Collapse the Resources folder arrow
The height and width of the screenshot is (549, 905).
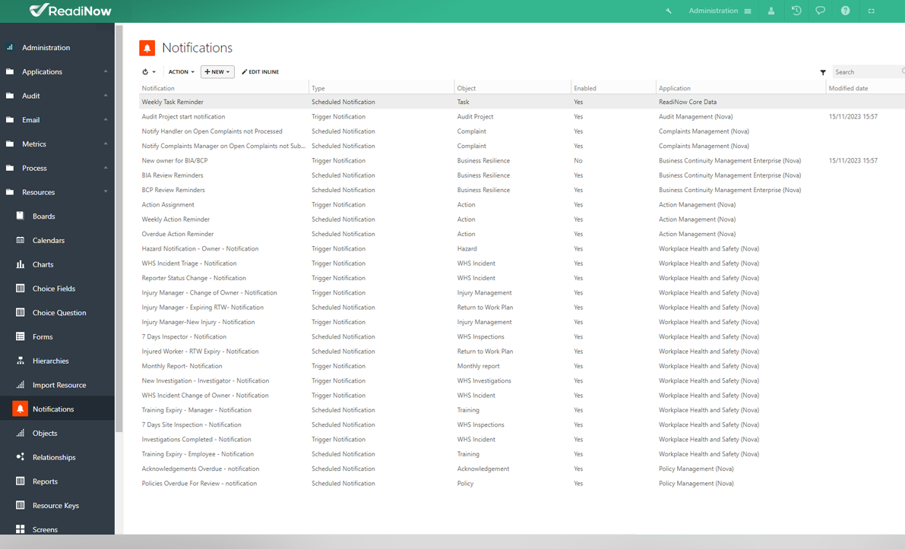coord(106,192)
